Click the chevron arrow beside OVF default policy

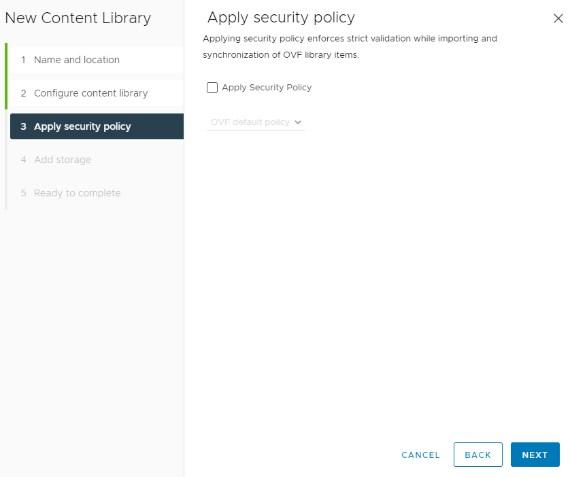(x=298, y=122)
